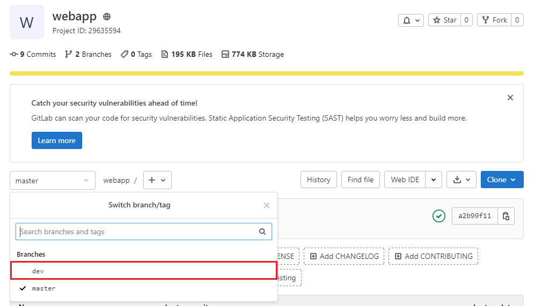Click the Switch branch/tag header text
Image resolution: width=535 pixels, height=306 pixels.
139,205
